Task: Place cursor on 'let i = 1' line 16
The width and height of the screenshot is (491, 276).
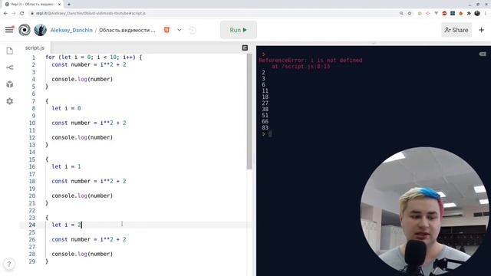Action: [x=66, y=166]
